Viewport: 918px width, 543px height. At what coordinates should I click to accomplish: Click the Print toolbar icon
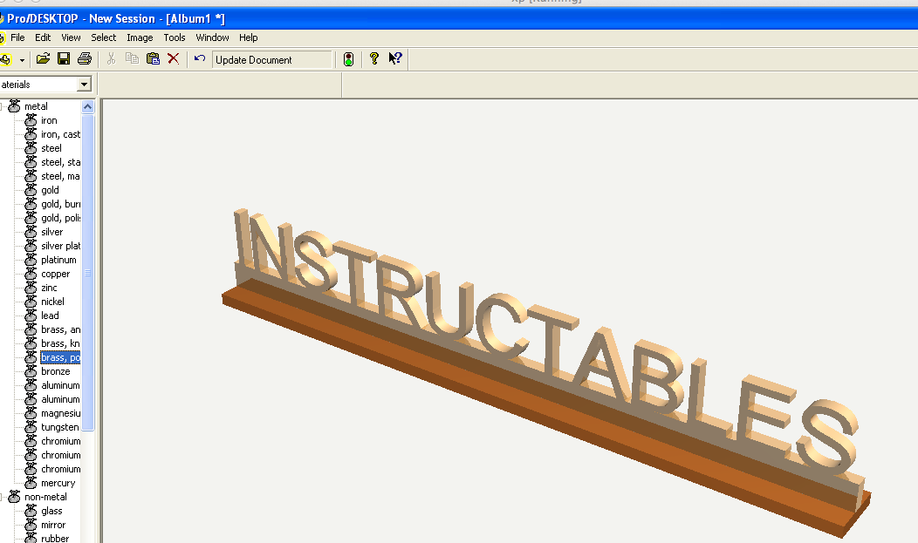[x=85, y=58]
